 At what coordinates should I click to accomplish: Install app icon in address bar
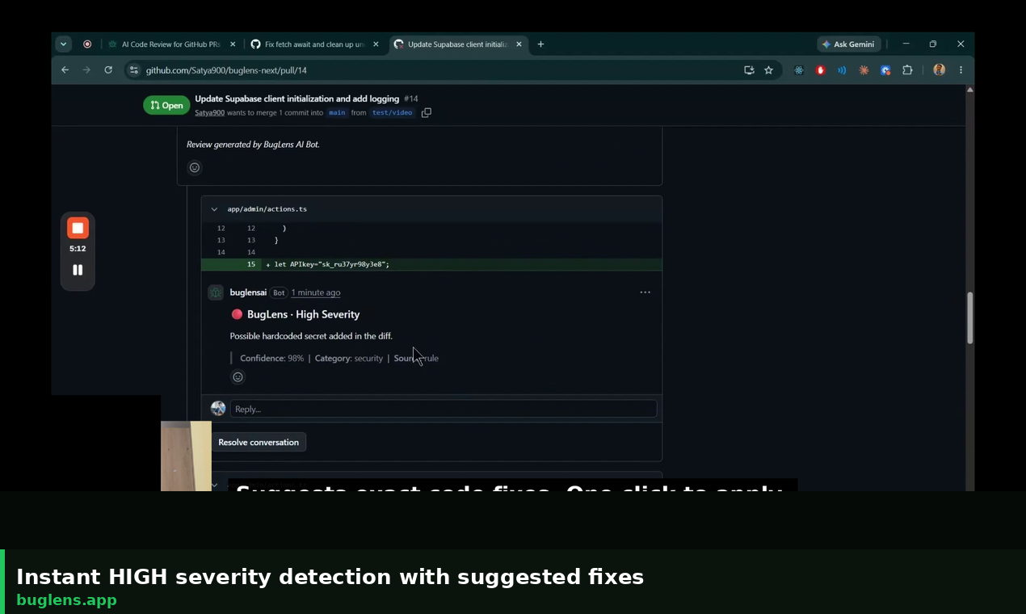tap(749, 70)
